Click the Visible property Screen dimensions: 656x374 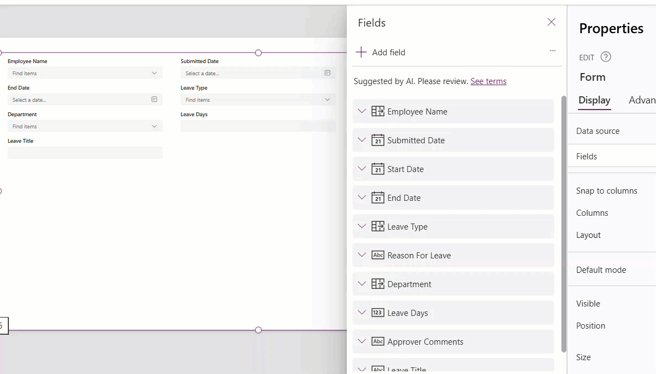pyautogui.click(x=588, y=304)
